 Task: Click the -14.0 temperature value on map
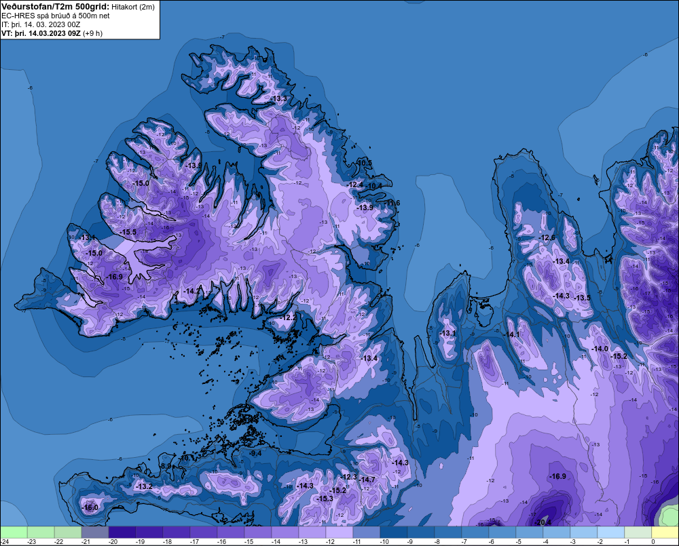(600, 349)
